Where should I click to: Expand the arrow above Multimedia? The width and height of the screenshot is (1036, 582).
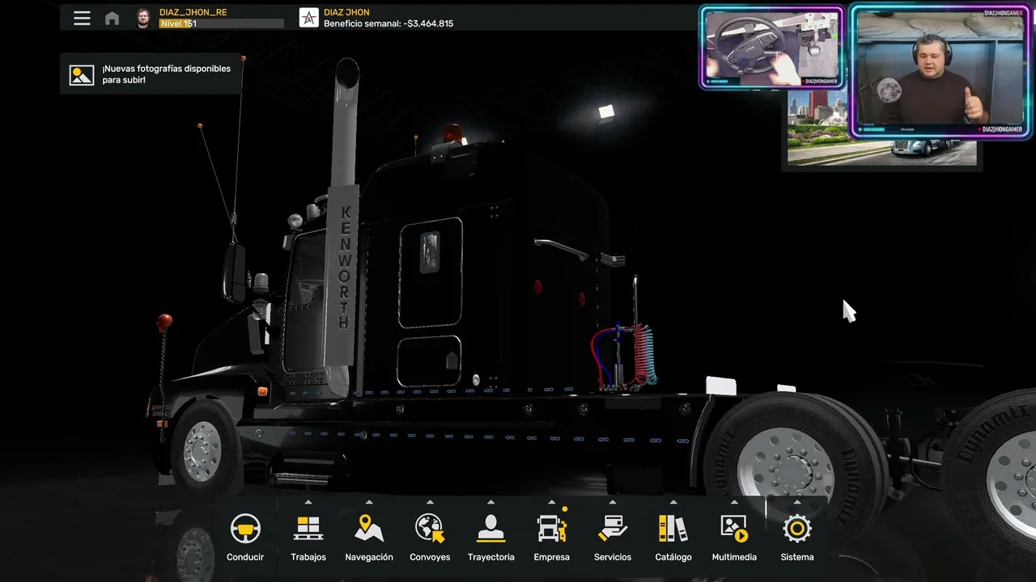click(734, 502)
